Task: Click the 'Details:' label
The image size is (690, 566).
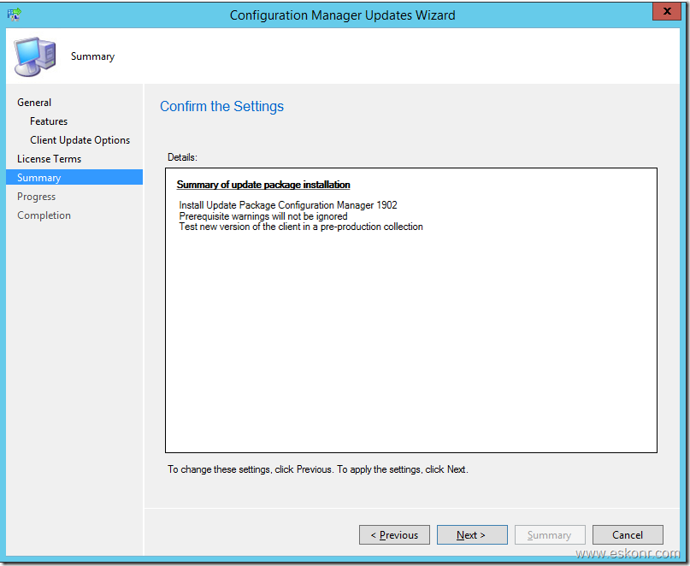Action: (183, 157)
